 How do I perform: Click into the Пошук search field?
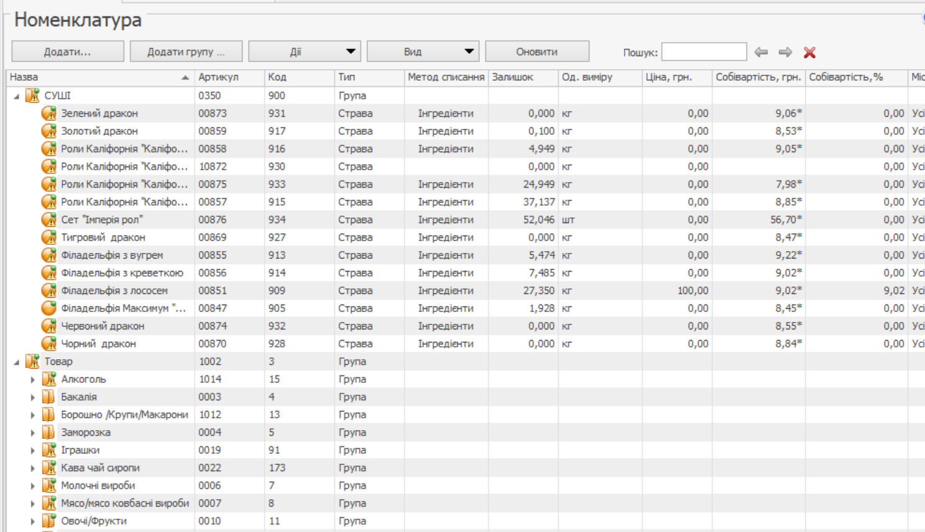pos(704,52)
